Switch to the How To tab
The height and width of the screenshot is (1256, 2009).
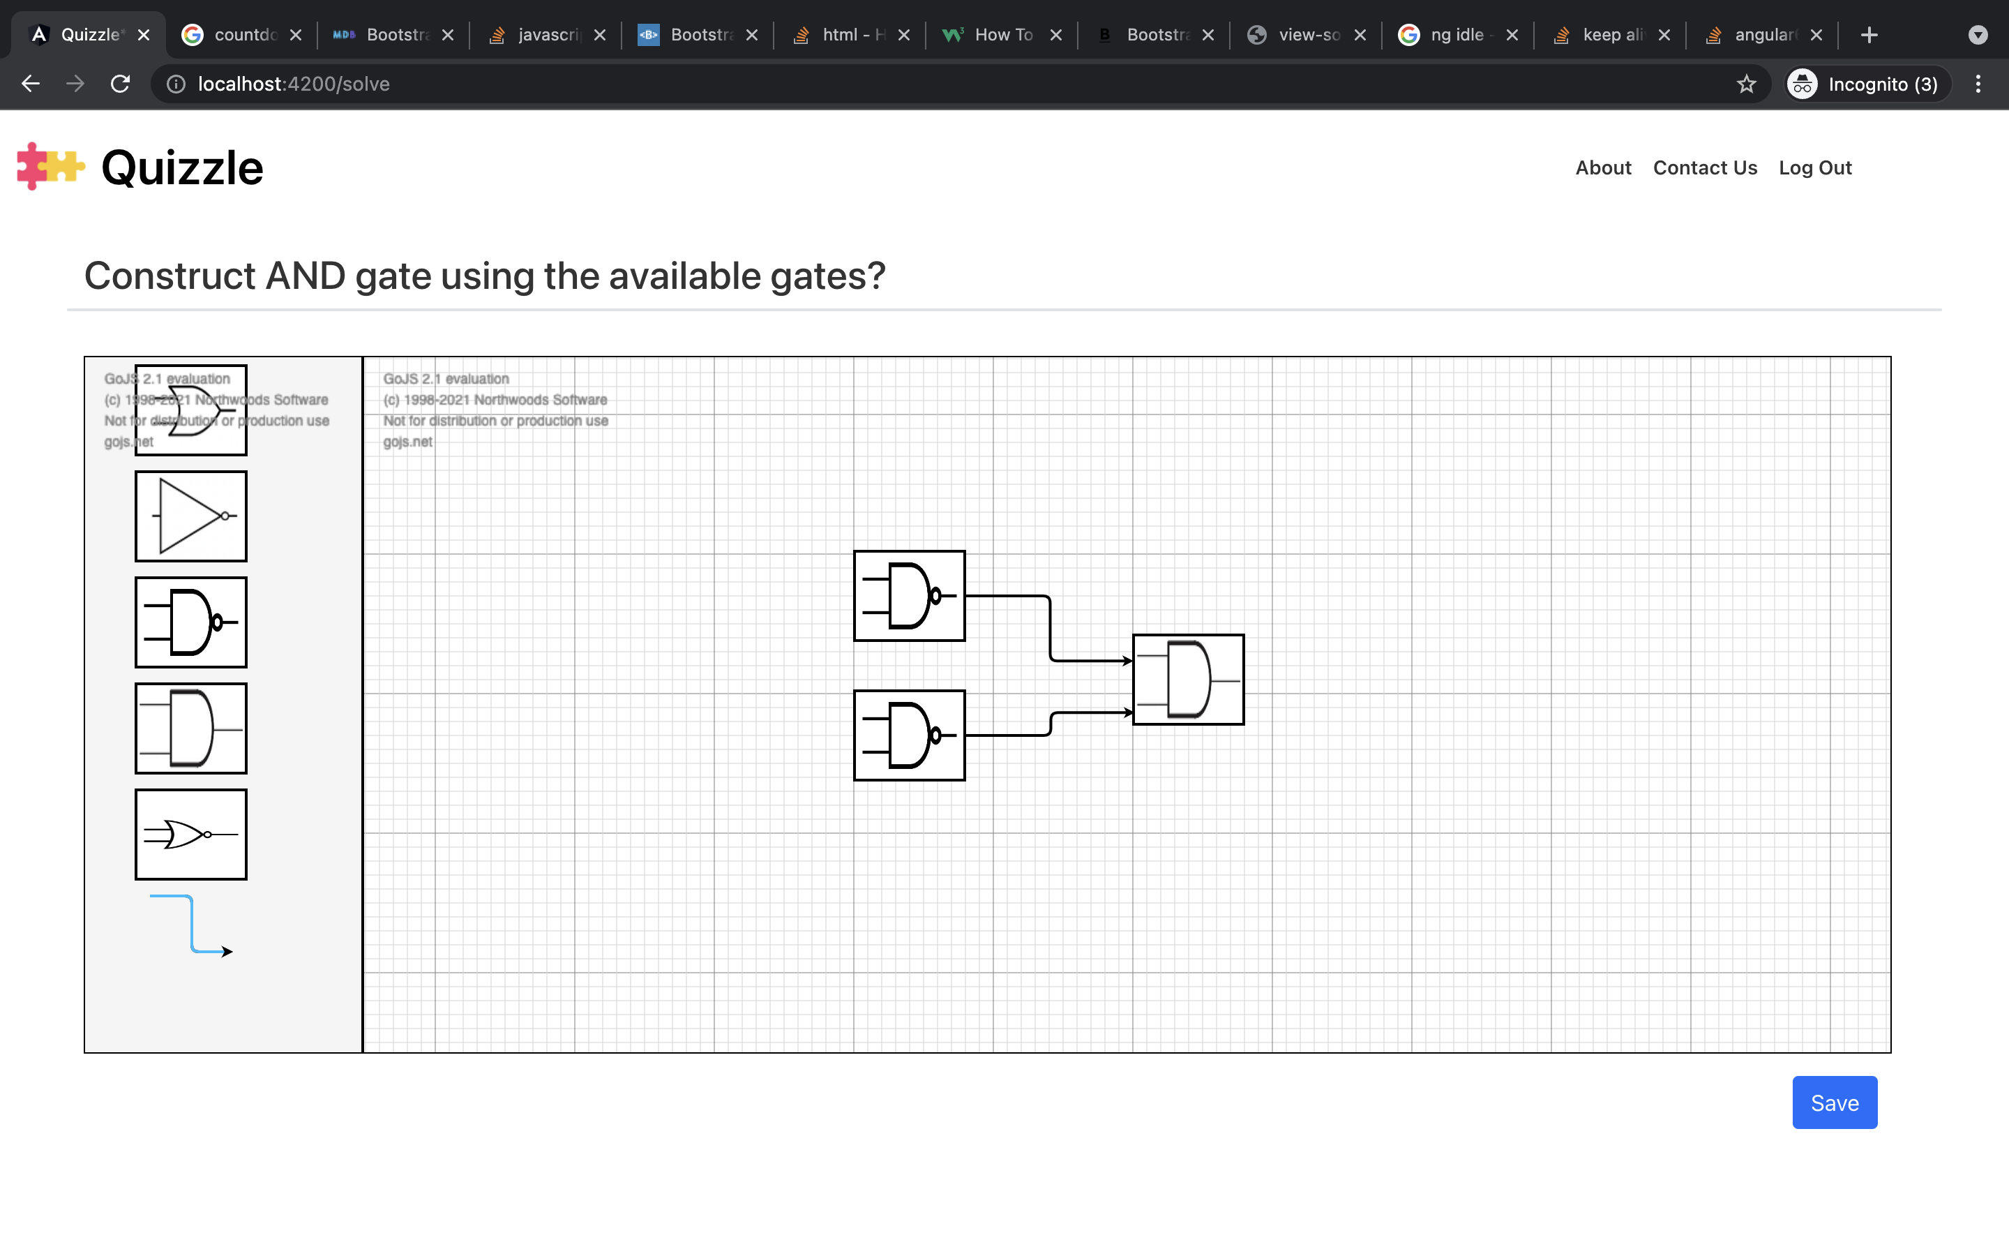click(1002, 35)
